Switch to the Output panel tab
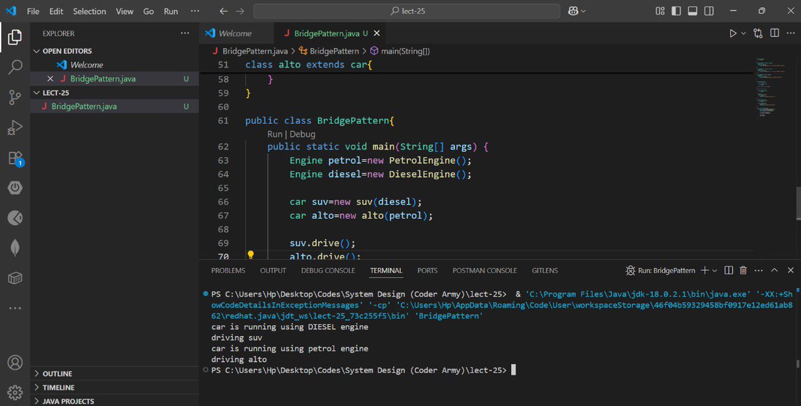The image size is (801, 406). coord(273,271)
